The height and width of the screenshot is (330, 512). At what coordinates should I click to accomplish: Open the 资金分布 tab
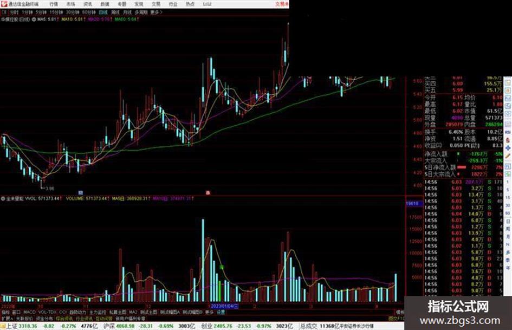coord(44,319)
